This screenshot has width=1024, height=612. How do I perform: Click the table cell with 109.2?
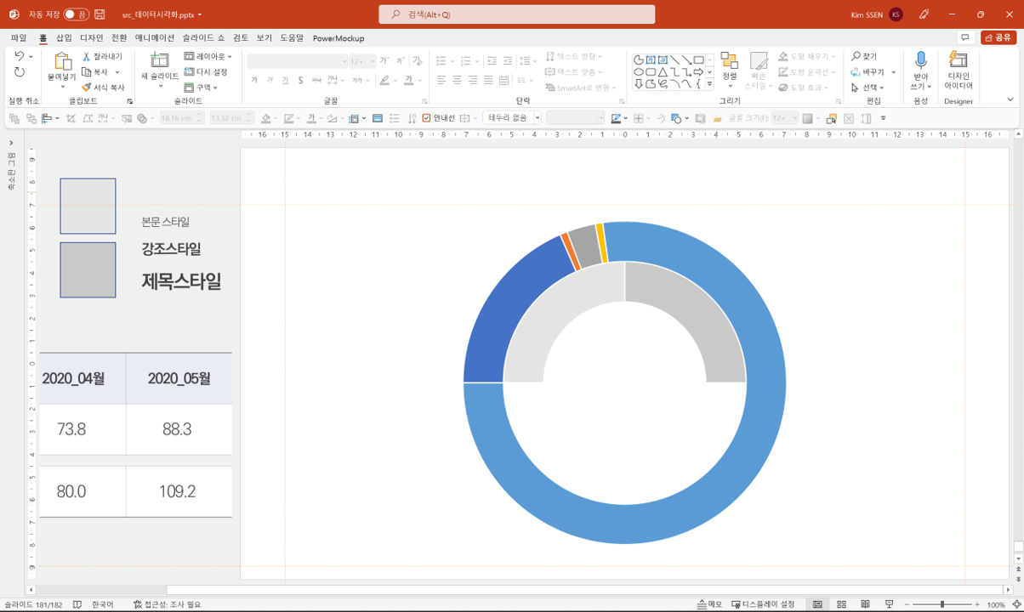(179, 491)
